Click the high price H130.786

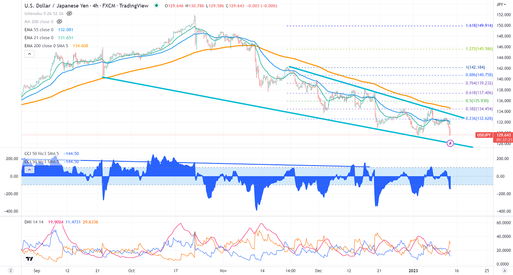pyautogui.click(x=195, y=6)
